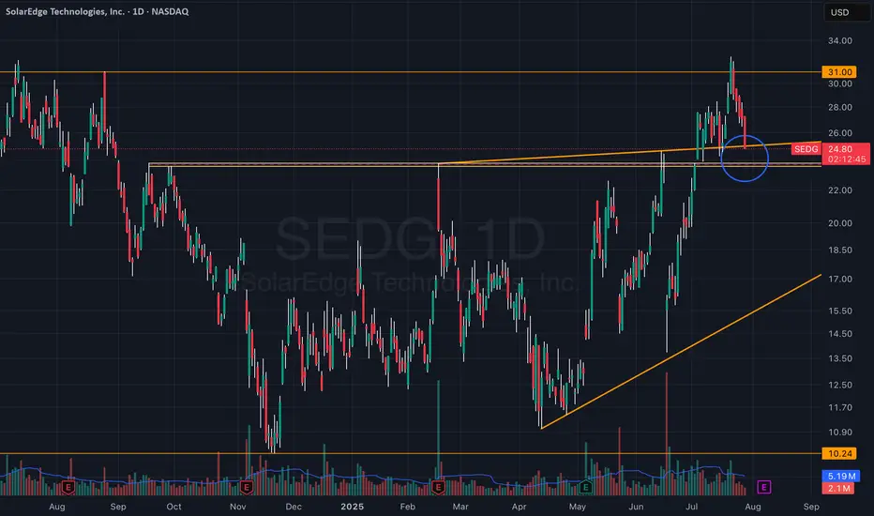Screen dimensions: 874x516
Task: Click the red E earnings marker near Feb
Action: coord(438,487)
